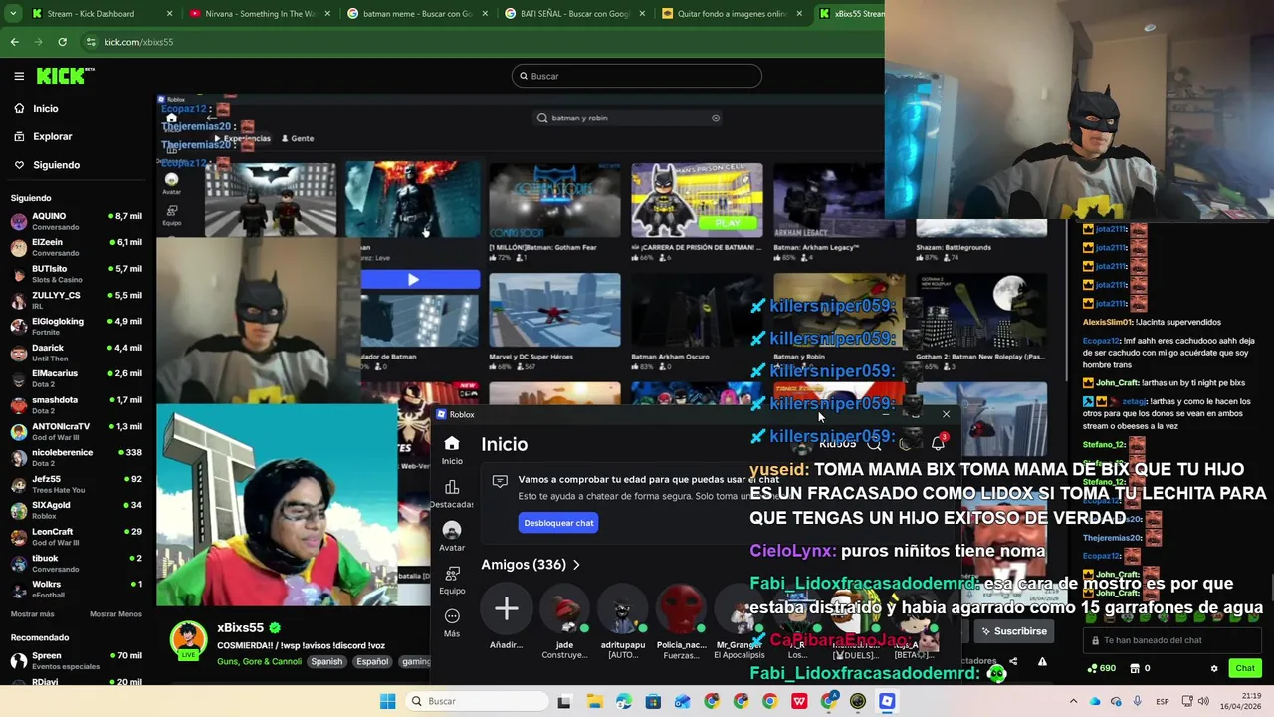Send message with green Chat button
The image size is (1274, 717).
coord(1245,668)
